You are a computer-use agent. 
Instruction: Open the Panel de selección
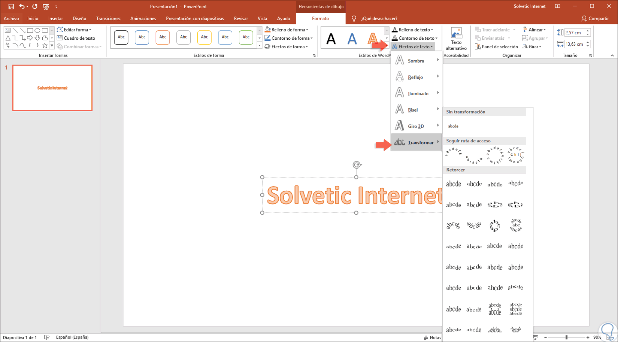[x=496, y=47]
